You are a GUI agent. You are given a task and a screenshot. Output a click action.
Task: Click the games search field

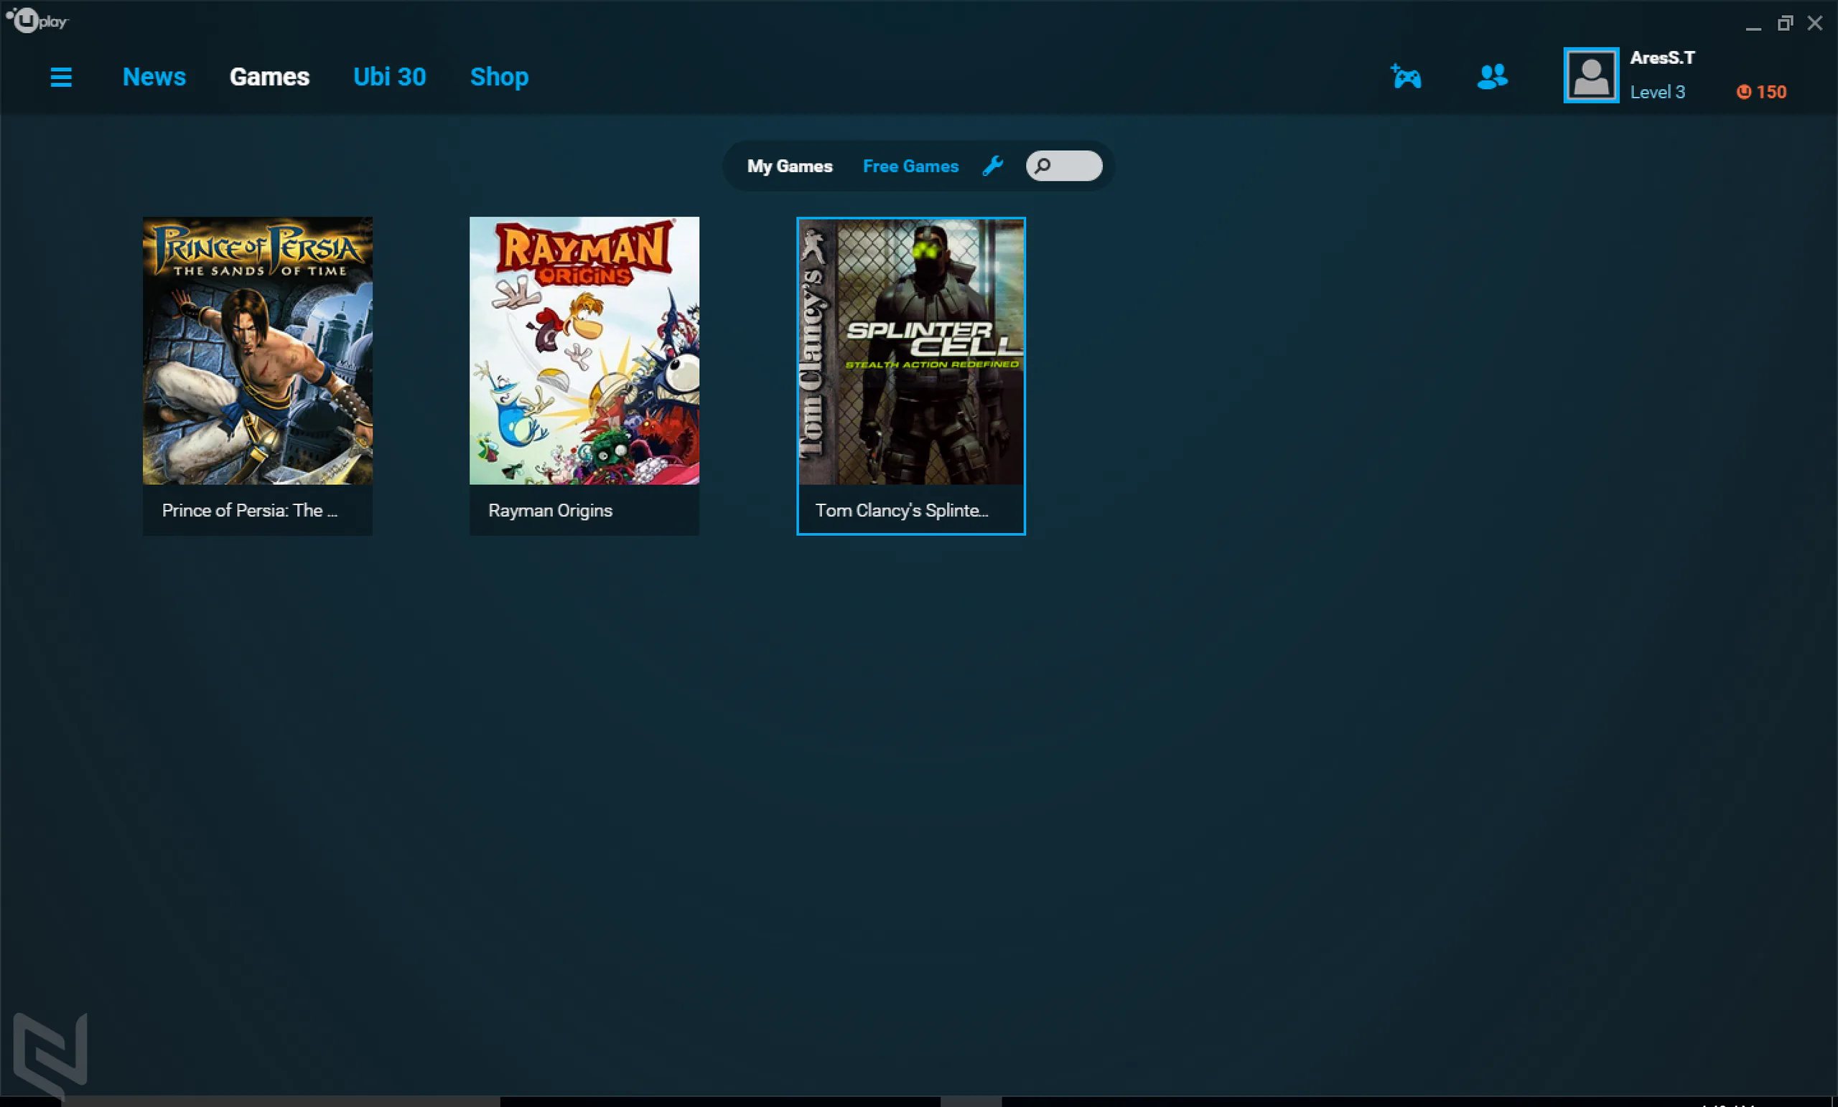point(1064,166)
